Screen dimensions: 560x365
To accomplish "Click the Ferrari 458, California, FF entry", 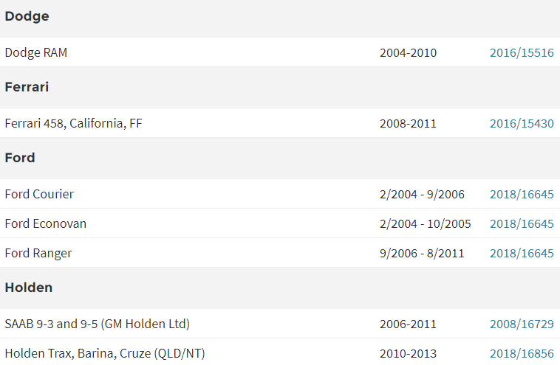I will [x=74, y=123].
